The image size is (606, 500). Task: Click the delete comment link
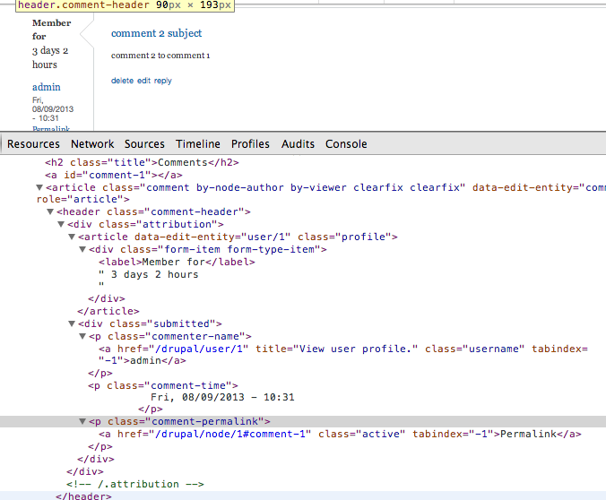point(122,81)
